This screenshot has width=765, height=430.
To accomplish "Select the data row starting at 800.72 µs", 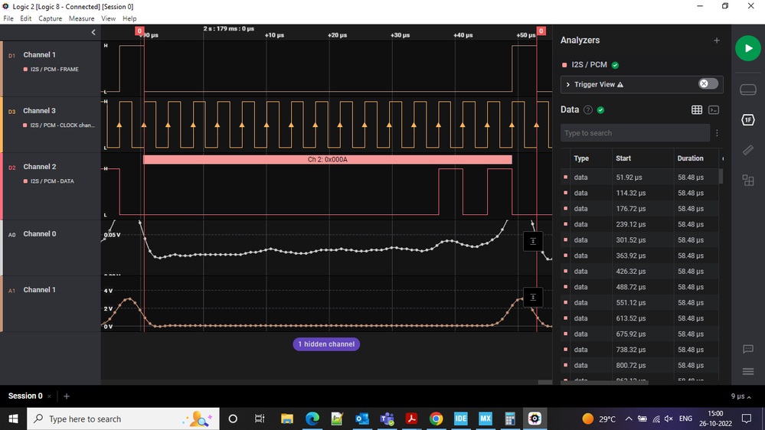I will click(x=639, y=365).
